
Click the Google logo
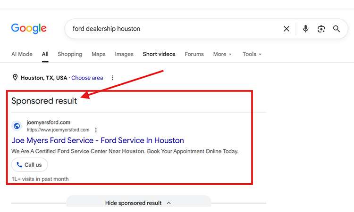(x=29, y=29)
